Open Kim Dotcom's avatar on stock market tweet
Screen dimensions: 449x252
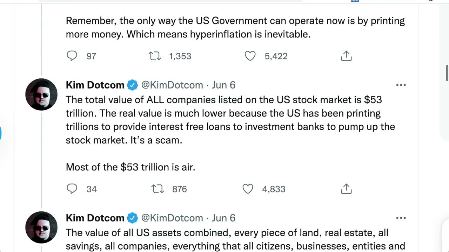41,94
